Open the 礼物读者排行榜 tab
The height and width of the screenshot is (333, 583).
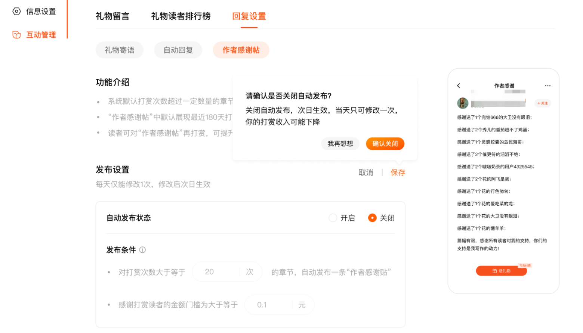[181, 16]
